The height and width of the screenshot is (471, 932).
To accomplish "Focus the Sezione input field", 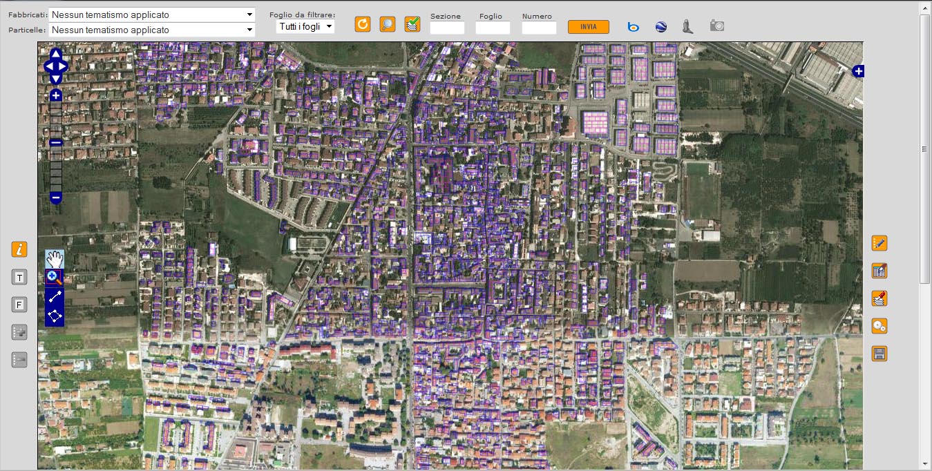I will point(447,28).
